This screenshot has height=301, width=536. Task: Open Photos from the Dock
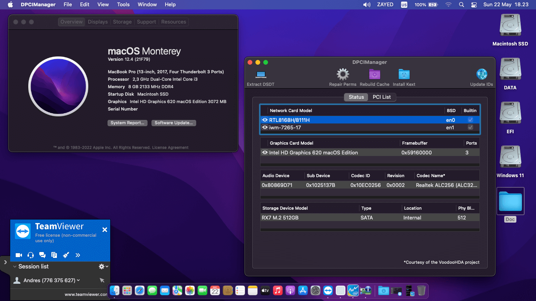coord(190,290)
